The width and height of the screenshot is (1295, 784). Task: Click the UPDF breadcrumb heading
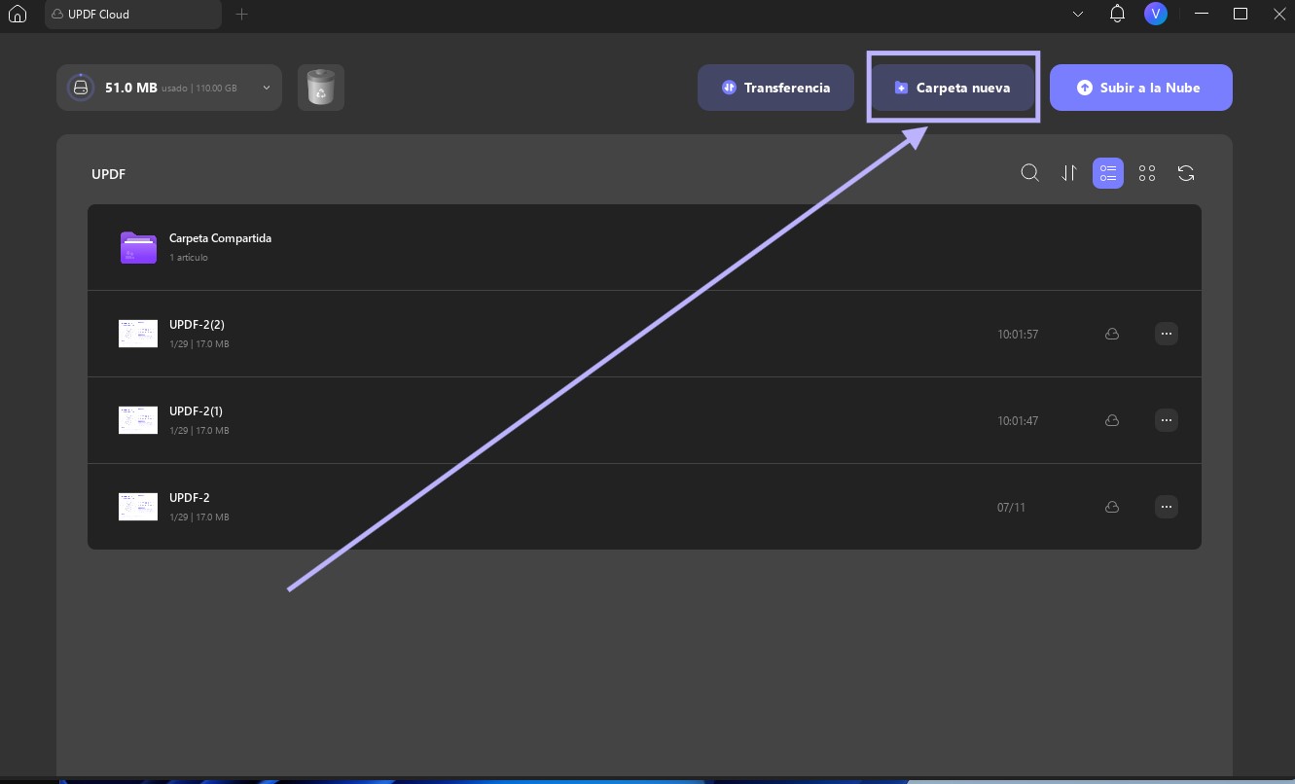[x=109, y=174]
